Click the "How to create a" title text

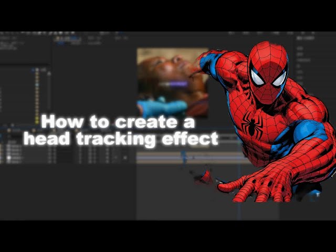[118, 122]
